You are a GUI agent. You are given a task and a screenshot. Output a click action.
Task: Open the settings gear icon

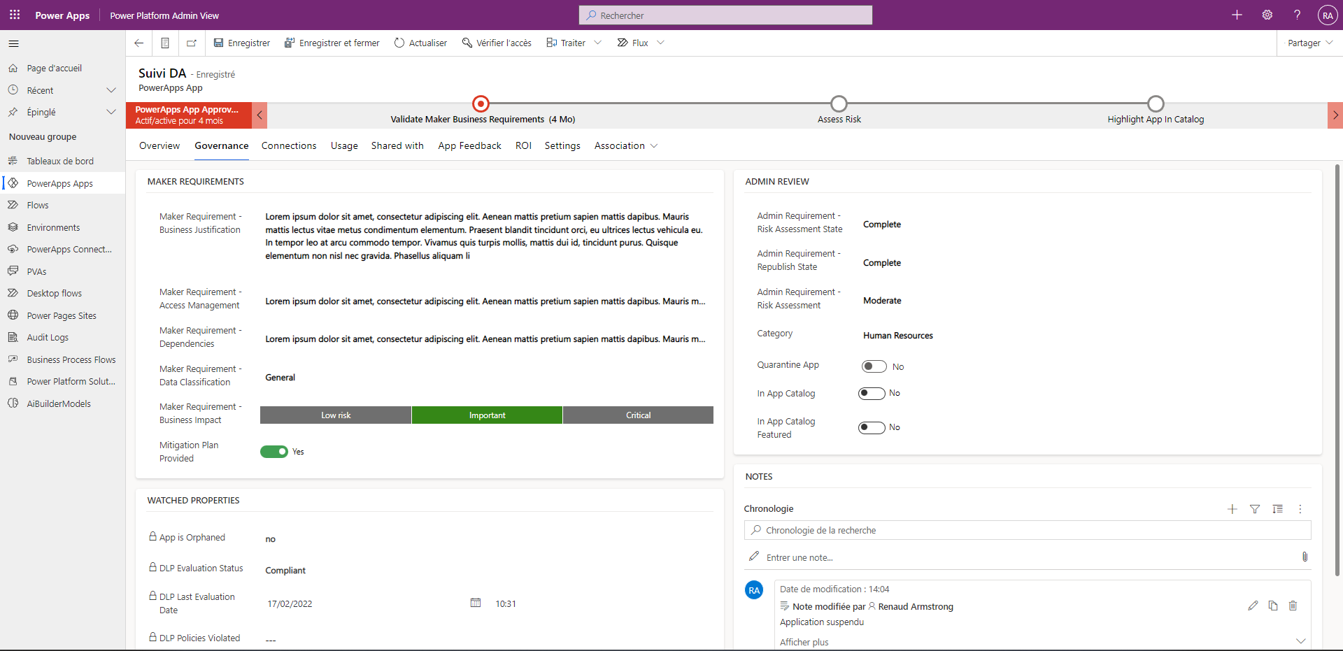(x=1267, y=15)
